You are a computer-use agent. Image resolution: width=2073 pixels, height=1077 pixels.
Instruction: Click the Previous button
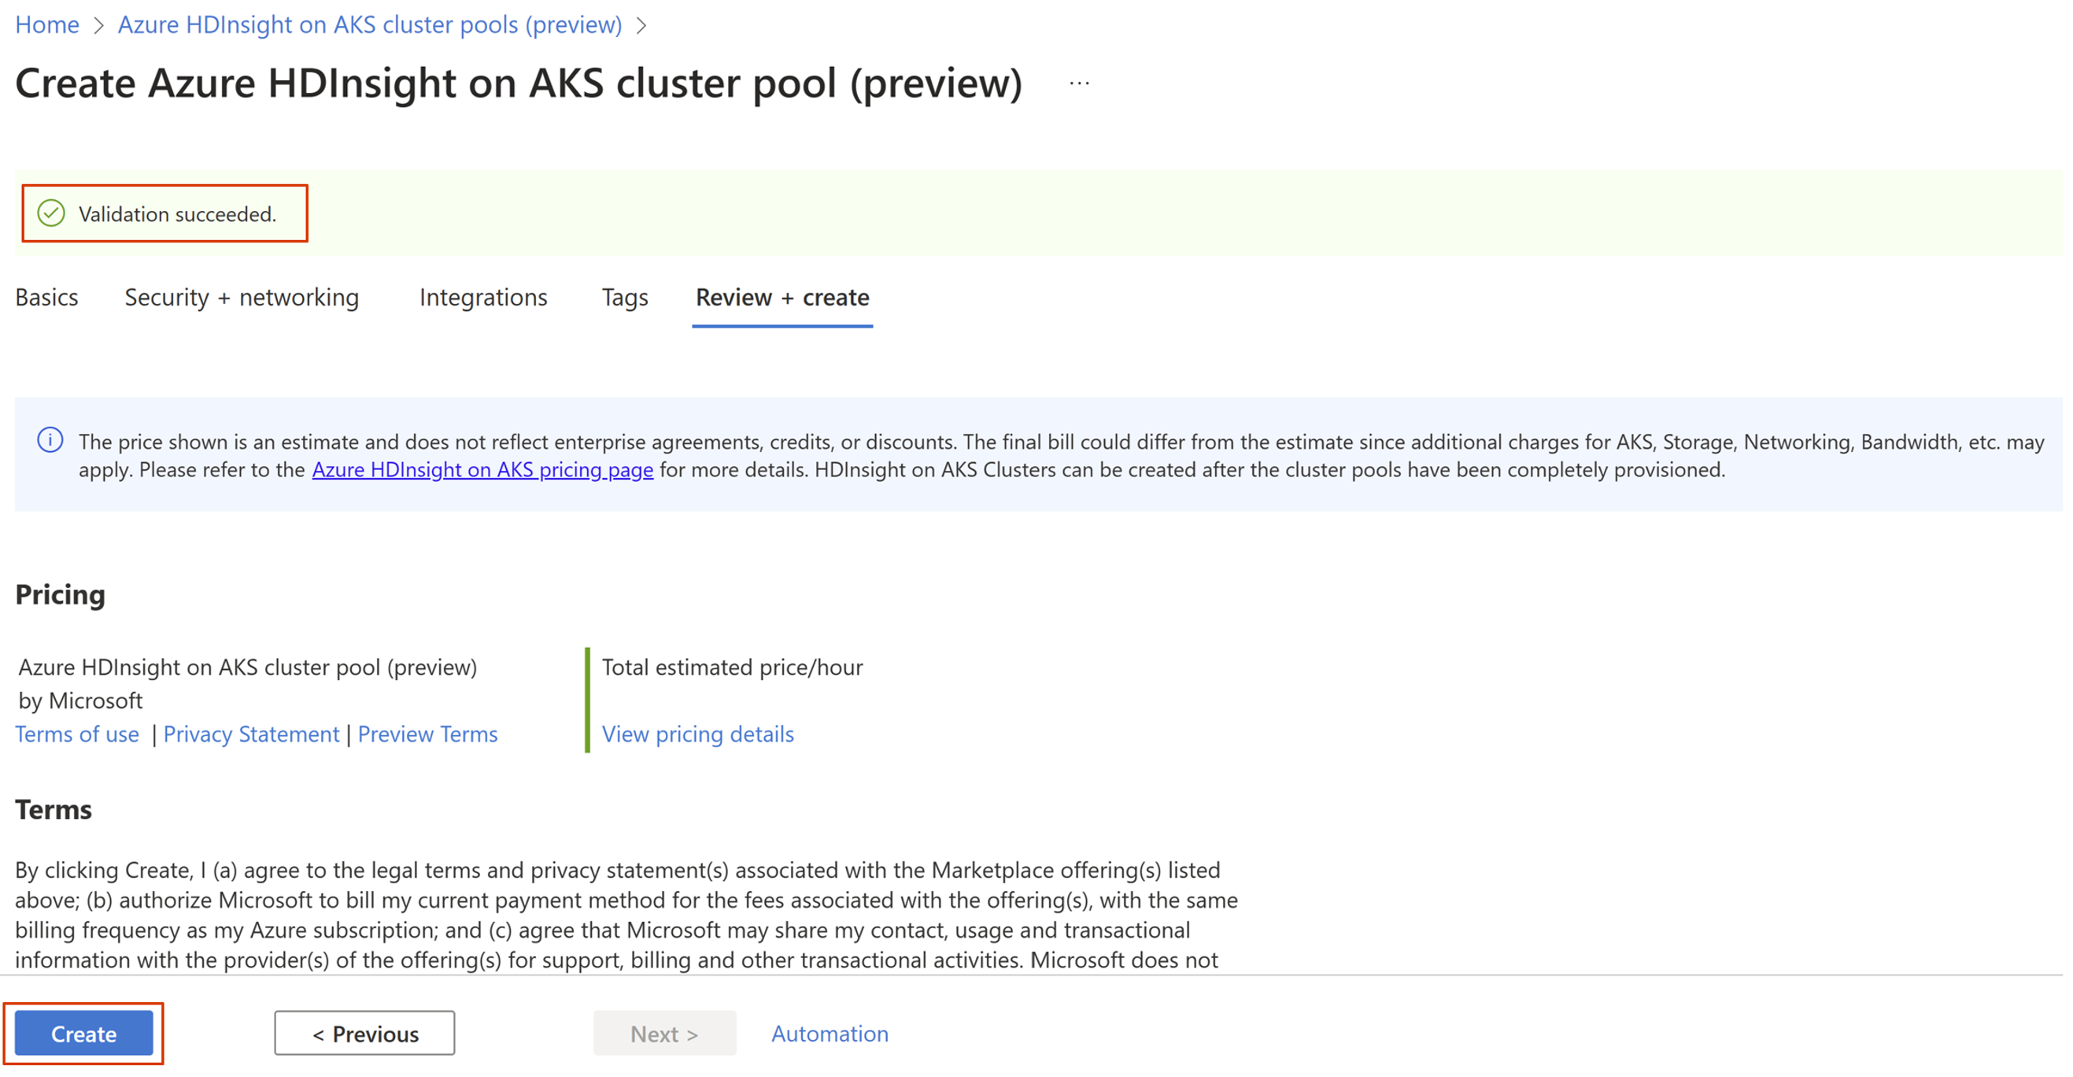[364, 1033]
